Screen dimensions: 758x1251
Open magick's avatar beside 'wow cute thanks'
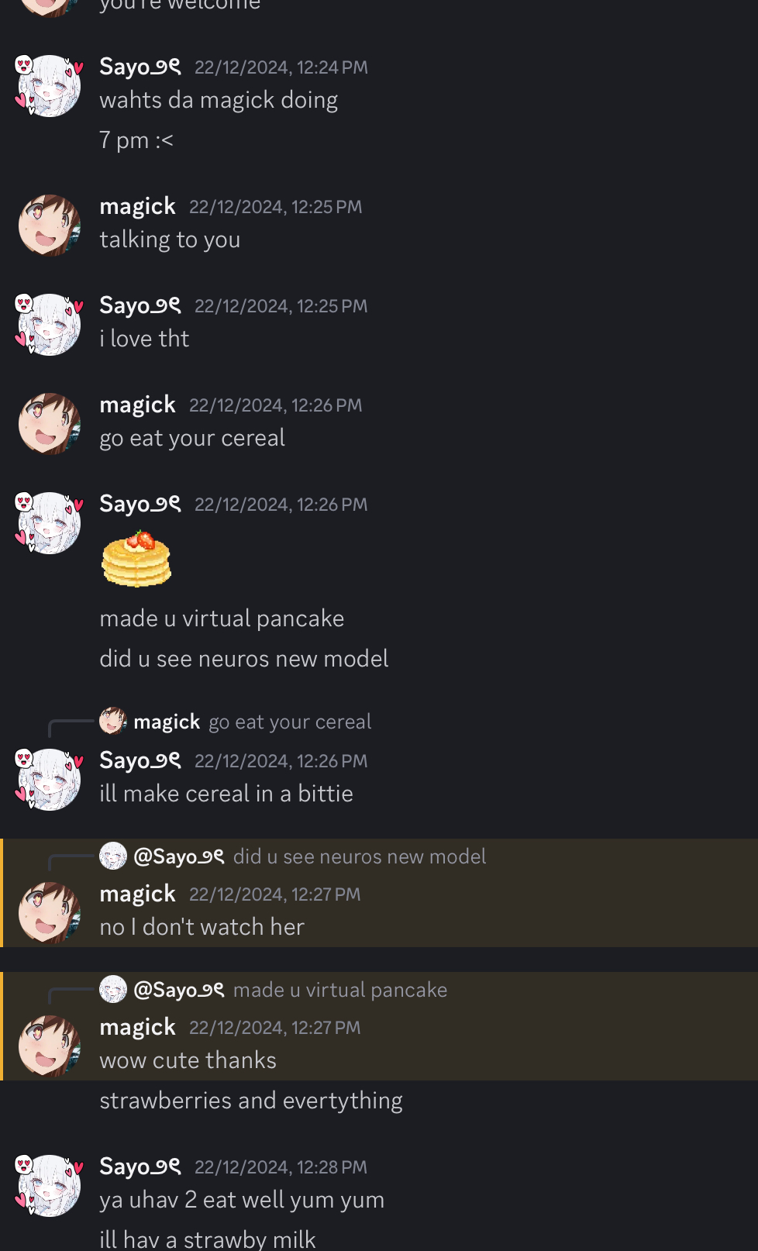pos(50,1046)
